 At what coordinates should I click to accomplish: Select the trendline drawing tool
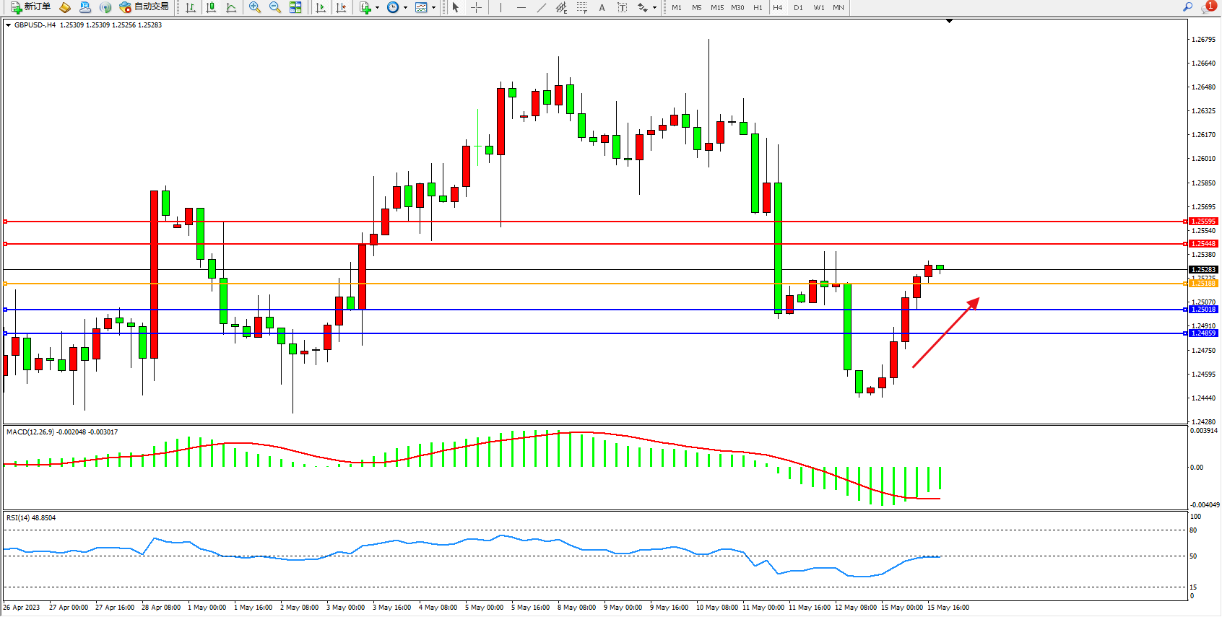[542, 7]
